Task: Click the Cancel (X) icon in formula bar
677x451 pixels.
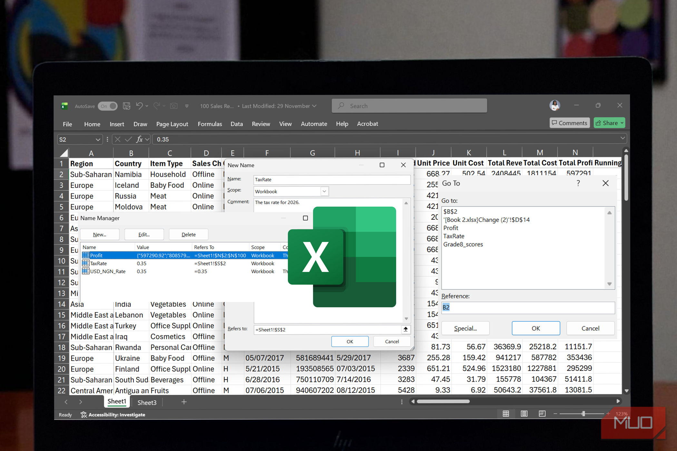Action: (x=117, y=139)
